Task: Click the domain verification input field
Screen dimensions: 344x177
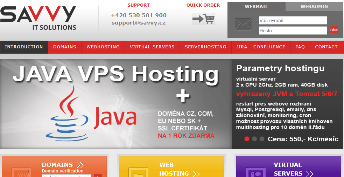Action: (66, 176)
